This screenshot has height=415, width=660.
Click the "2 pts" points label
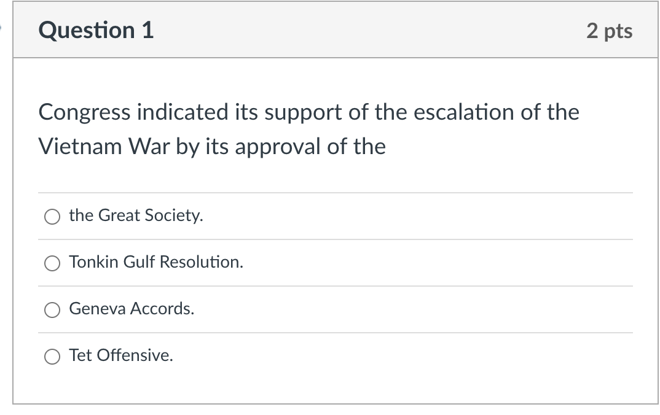(609, 31)
